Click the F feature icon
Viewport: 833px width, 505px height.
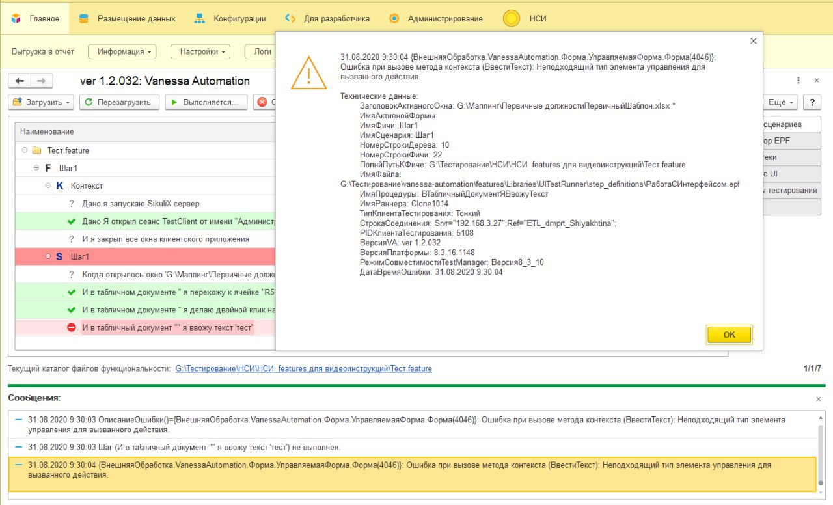point(48,168)
